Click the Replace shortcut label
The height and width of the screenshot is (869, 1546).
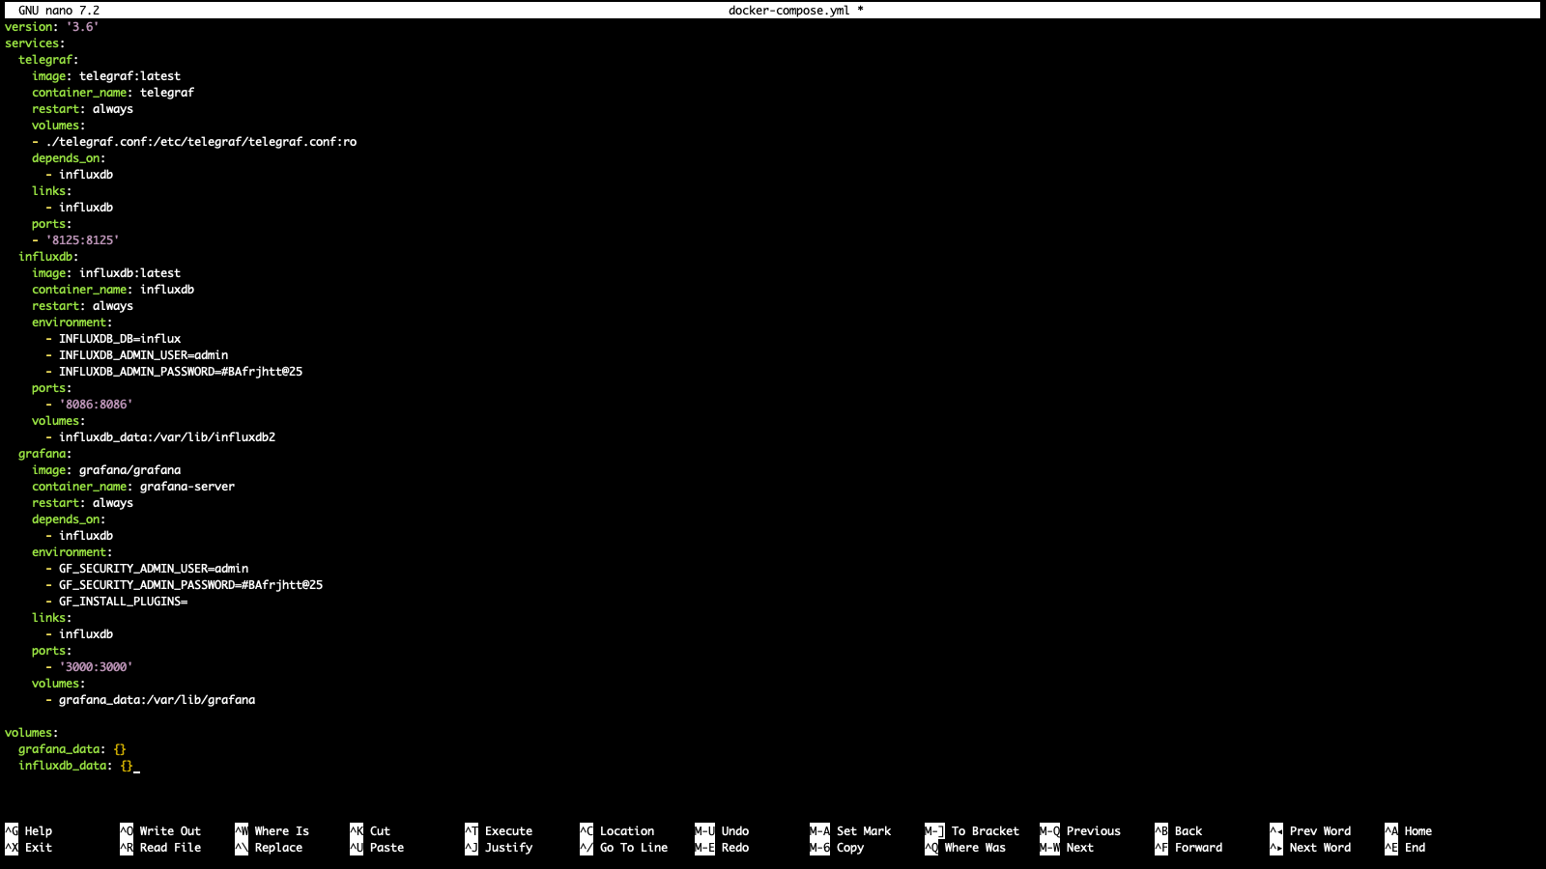coord(278,848)
